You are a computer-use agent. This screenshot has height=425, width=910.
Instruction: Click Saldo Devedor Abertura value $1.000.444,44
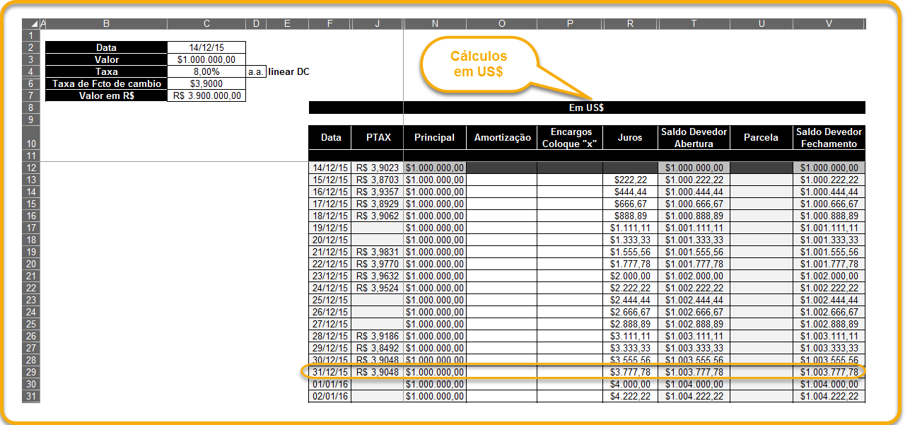(694, 192)
